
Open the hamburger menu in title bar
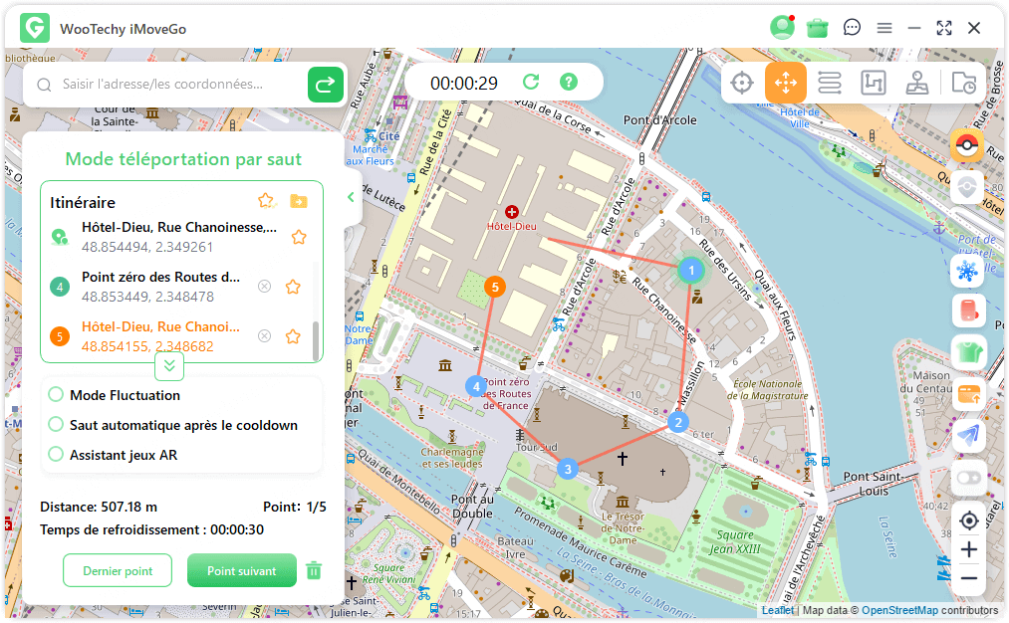click(883, 28)
